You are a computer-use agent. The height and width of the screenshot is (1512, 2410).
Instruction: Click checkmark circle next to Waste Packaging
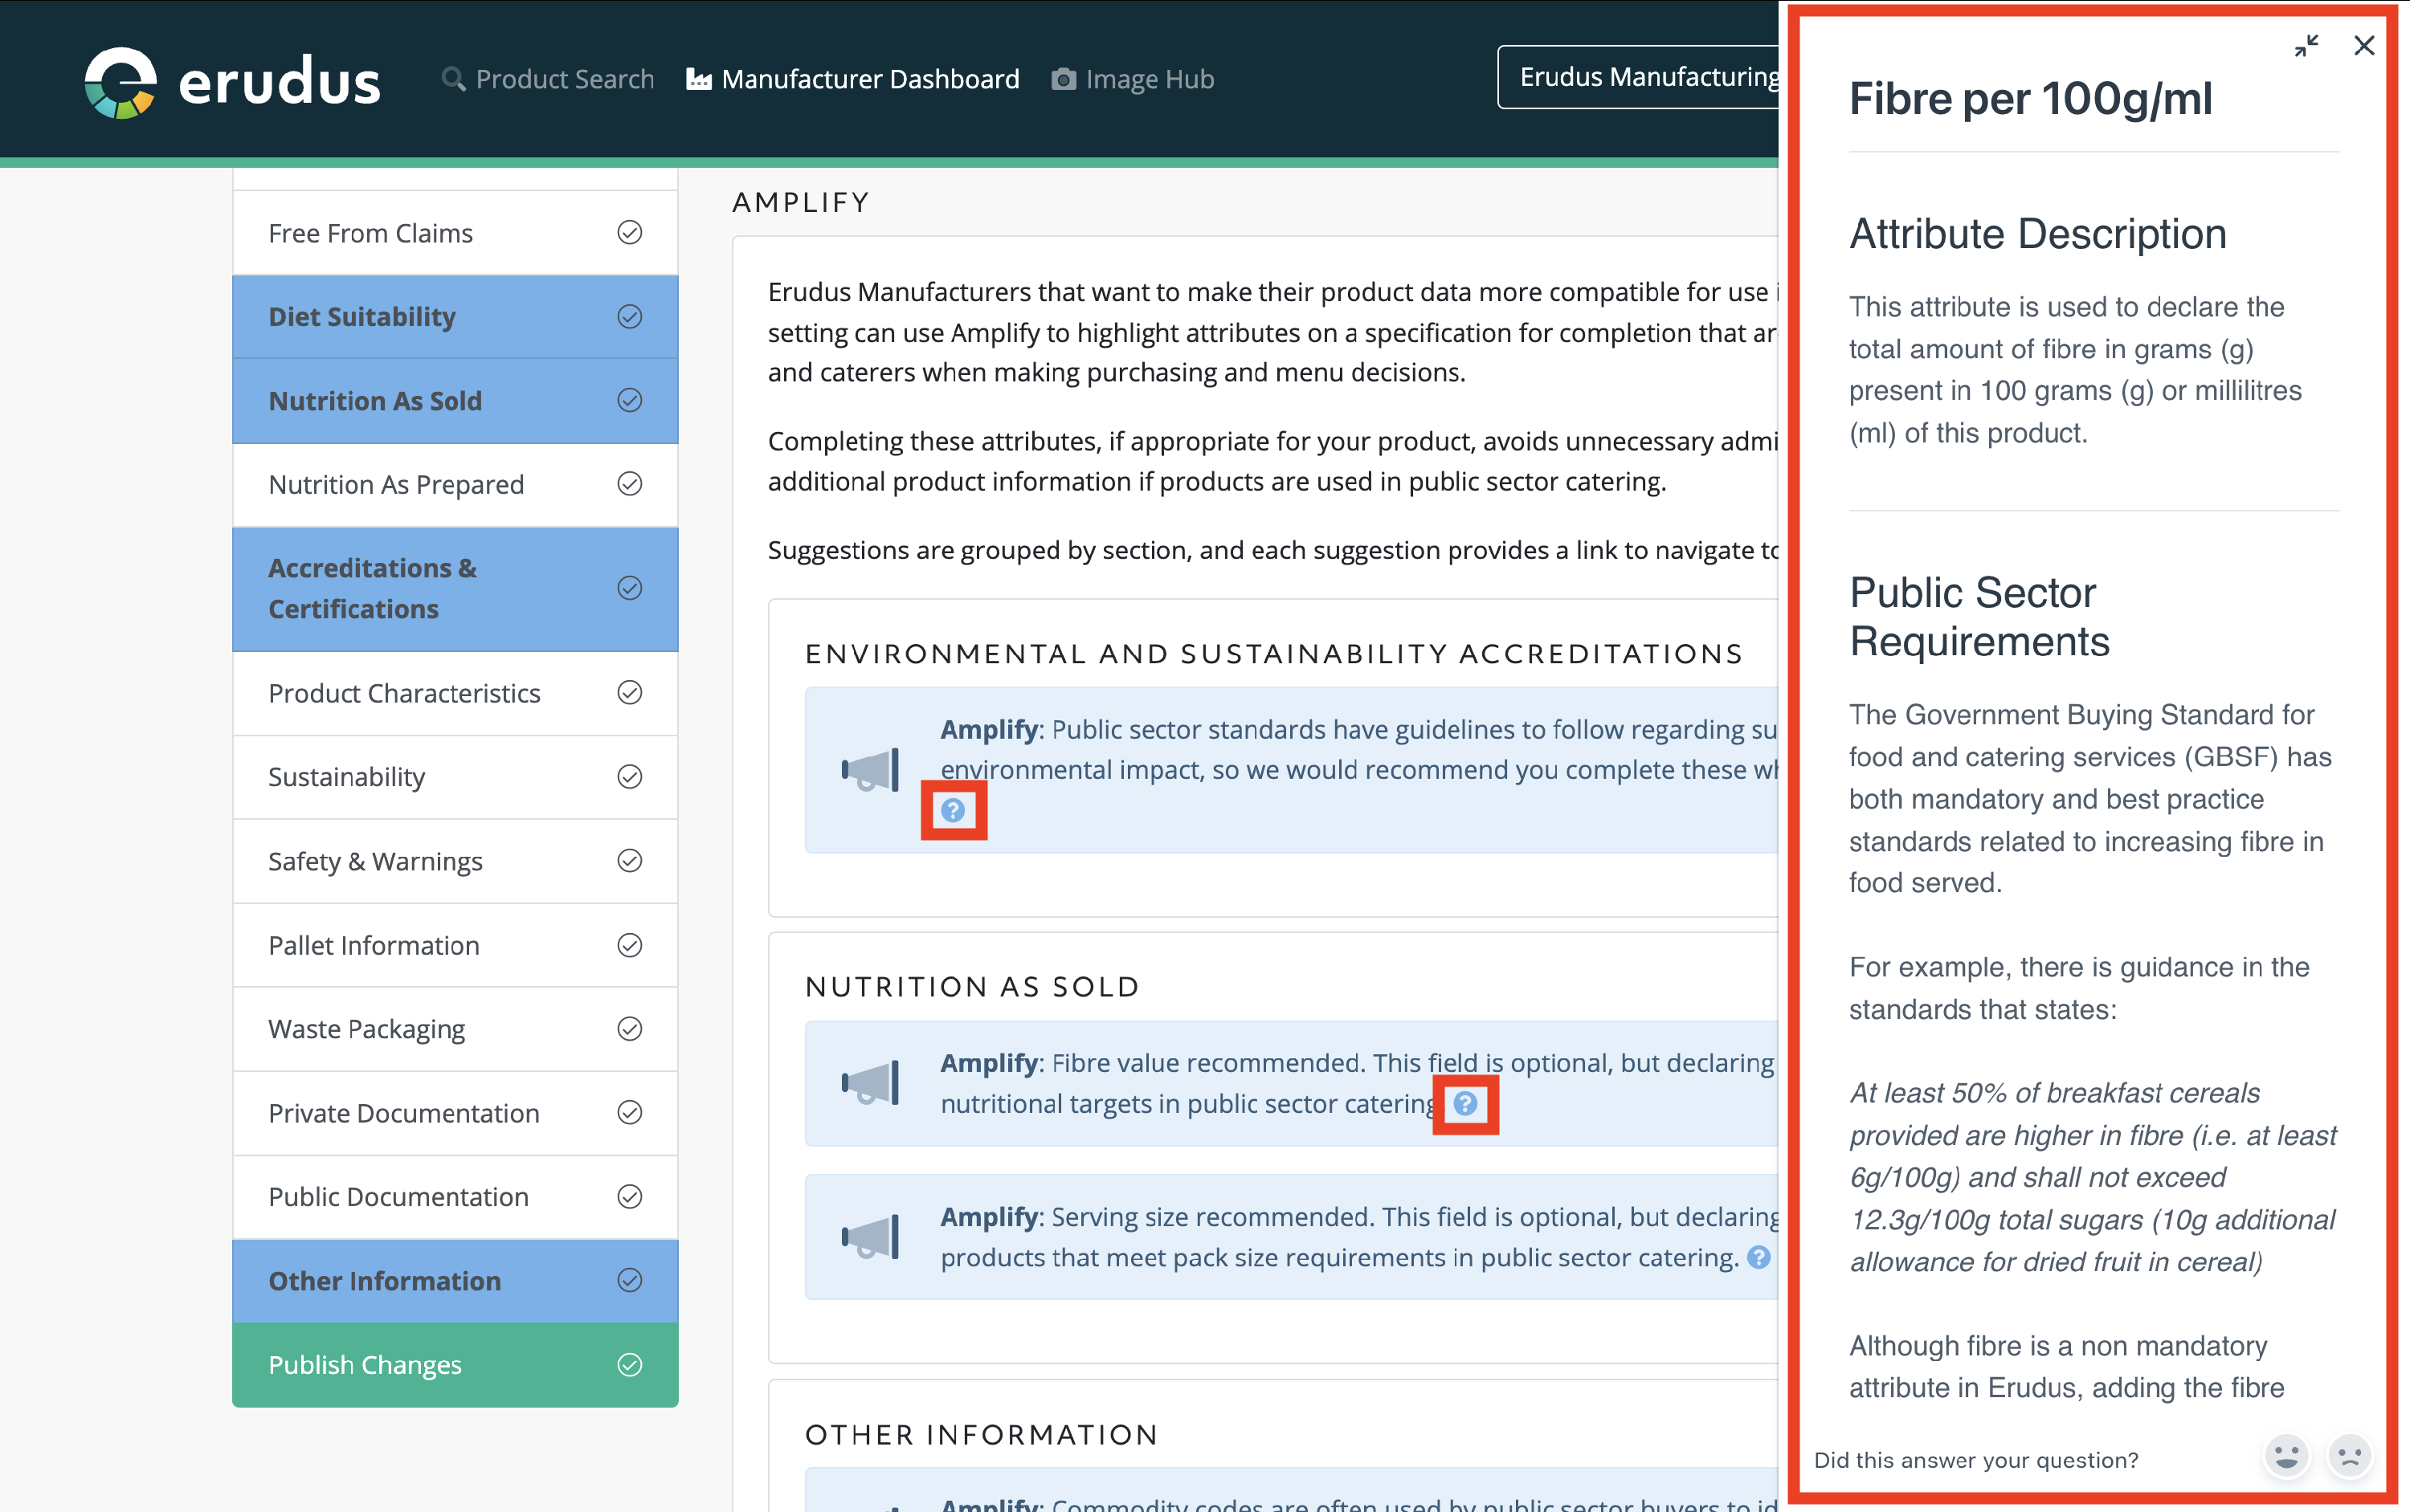tap(629, 1029)
